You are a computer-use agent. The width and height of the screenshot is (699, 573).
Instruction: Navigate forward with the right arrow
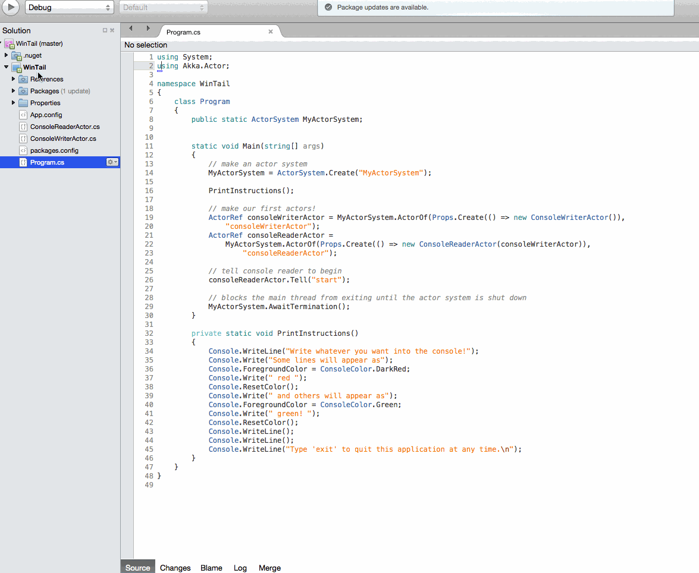(148, 29)
